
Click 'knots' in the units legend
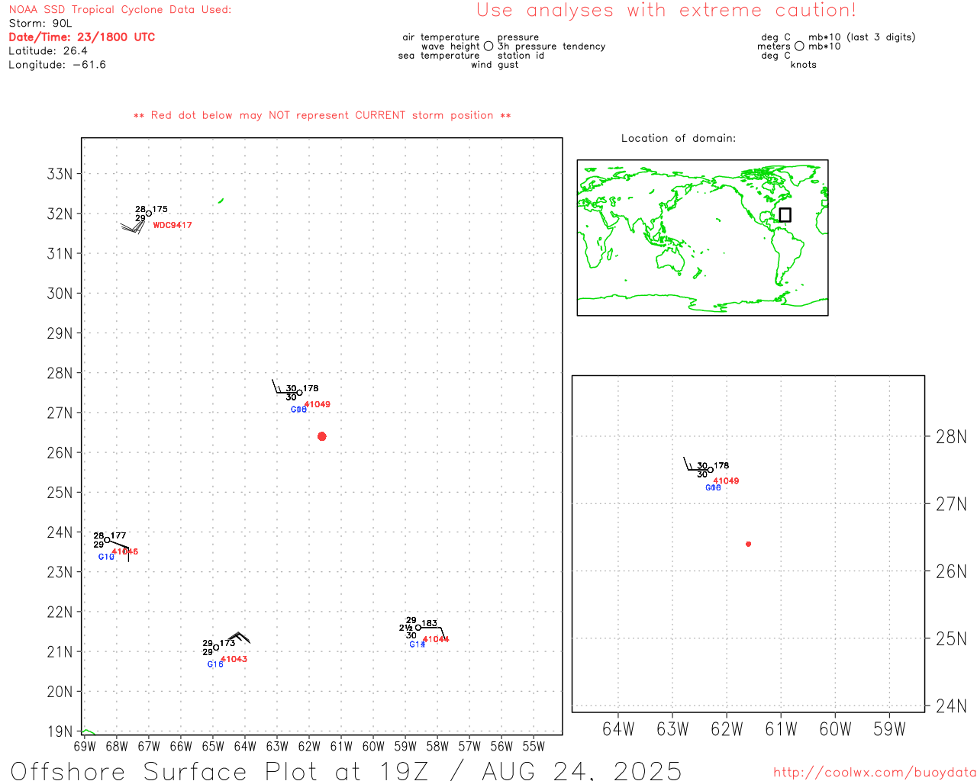(803, 65)
